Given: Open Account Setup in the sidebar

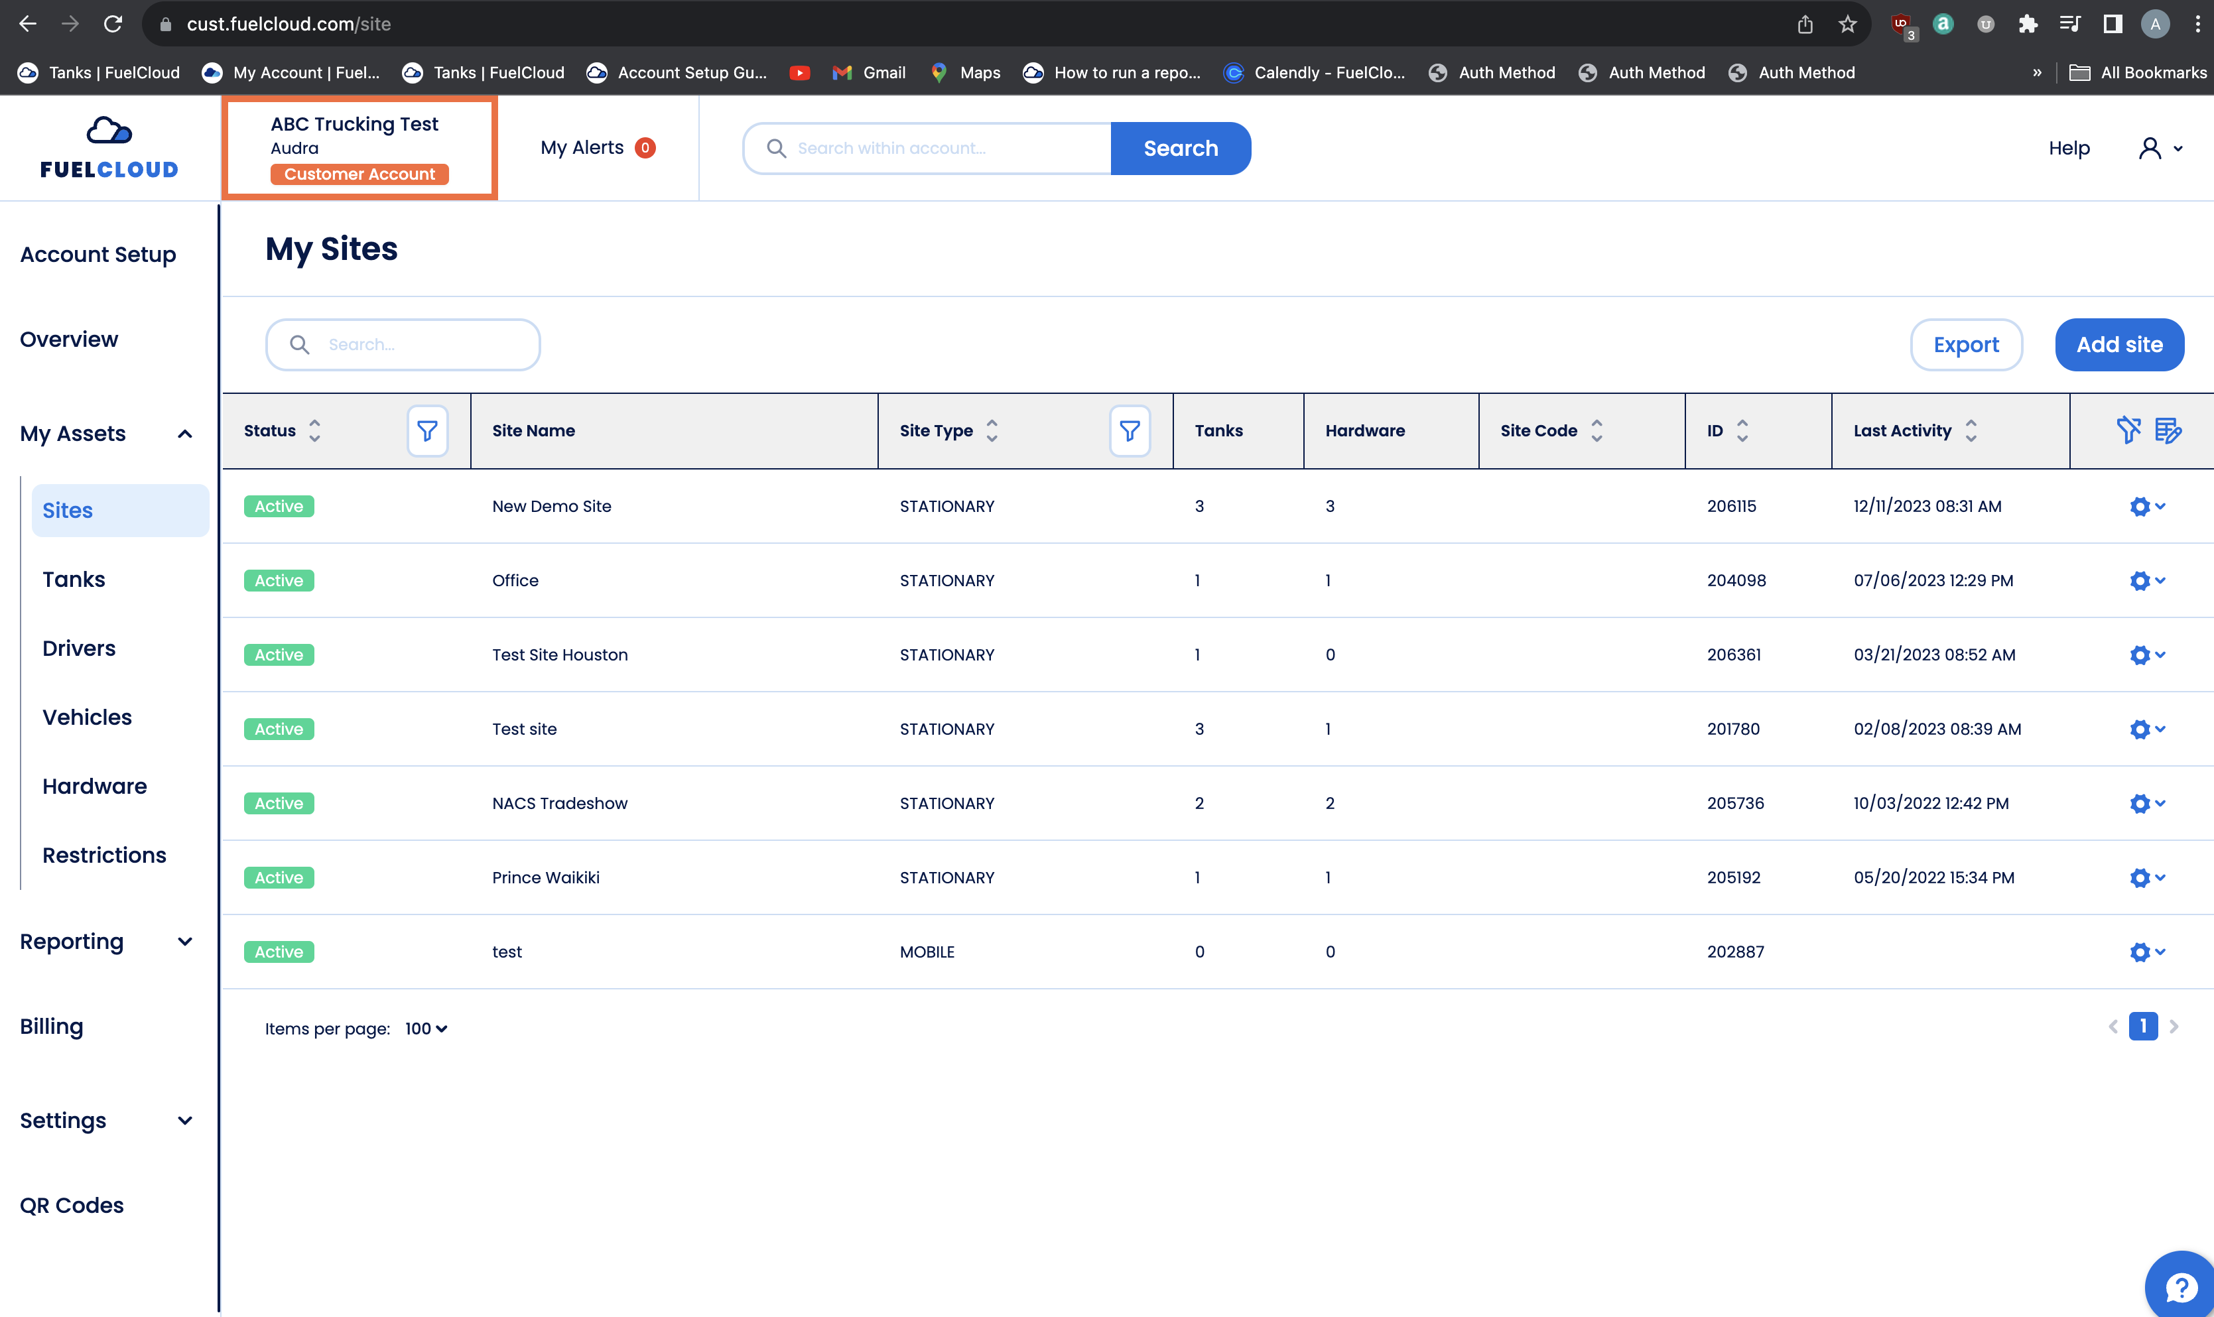Looking at the screenshot, I should (98, 255).
